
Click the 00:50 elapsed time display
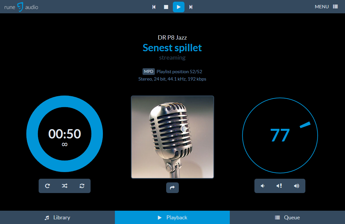point(65,134)
